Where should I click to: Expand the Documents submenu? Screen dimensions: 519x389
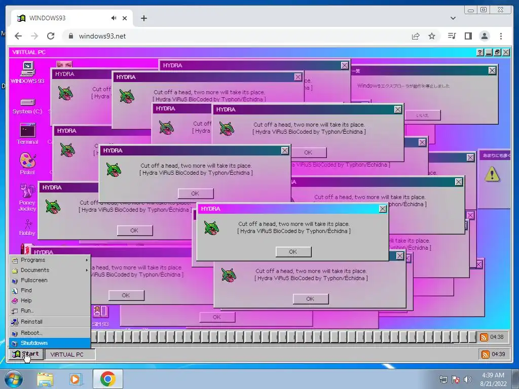(50, 270)
